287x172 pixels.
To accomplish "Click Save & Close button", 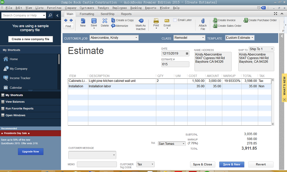I will (x=202, y=164).
